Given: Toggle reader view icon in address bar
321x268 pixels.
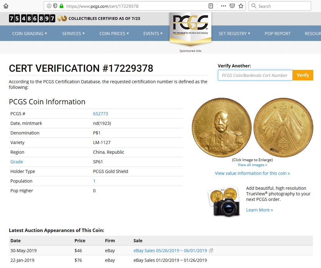Looking at the screenshot, I should click(x=211, y=6).
